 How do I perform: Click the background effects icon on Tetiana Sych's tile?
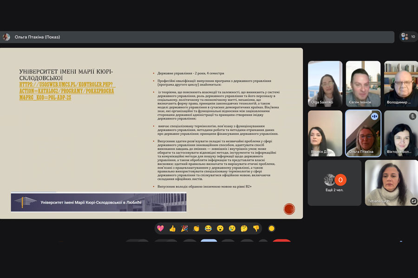(x=413, y=201)
